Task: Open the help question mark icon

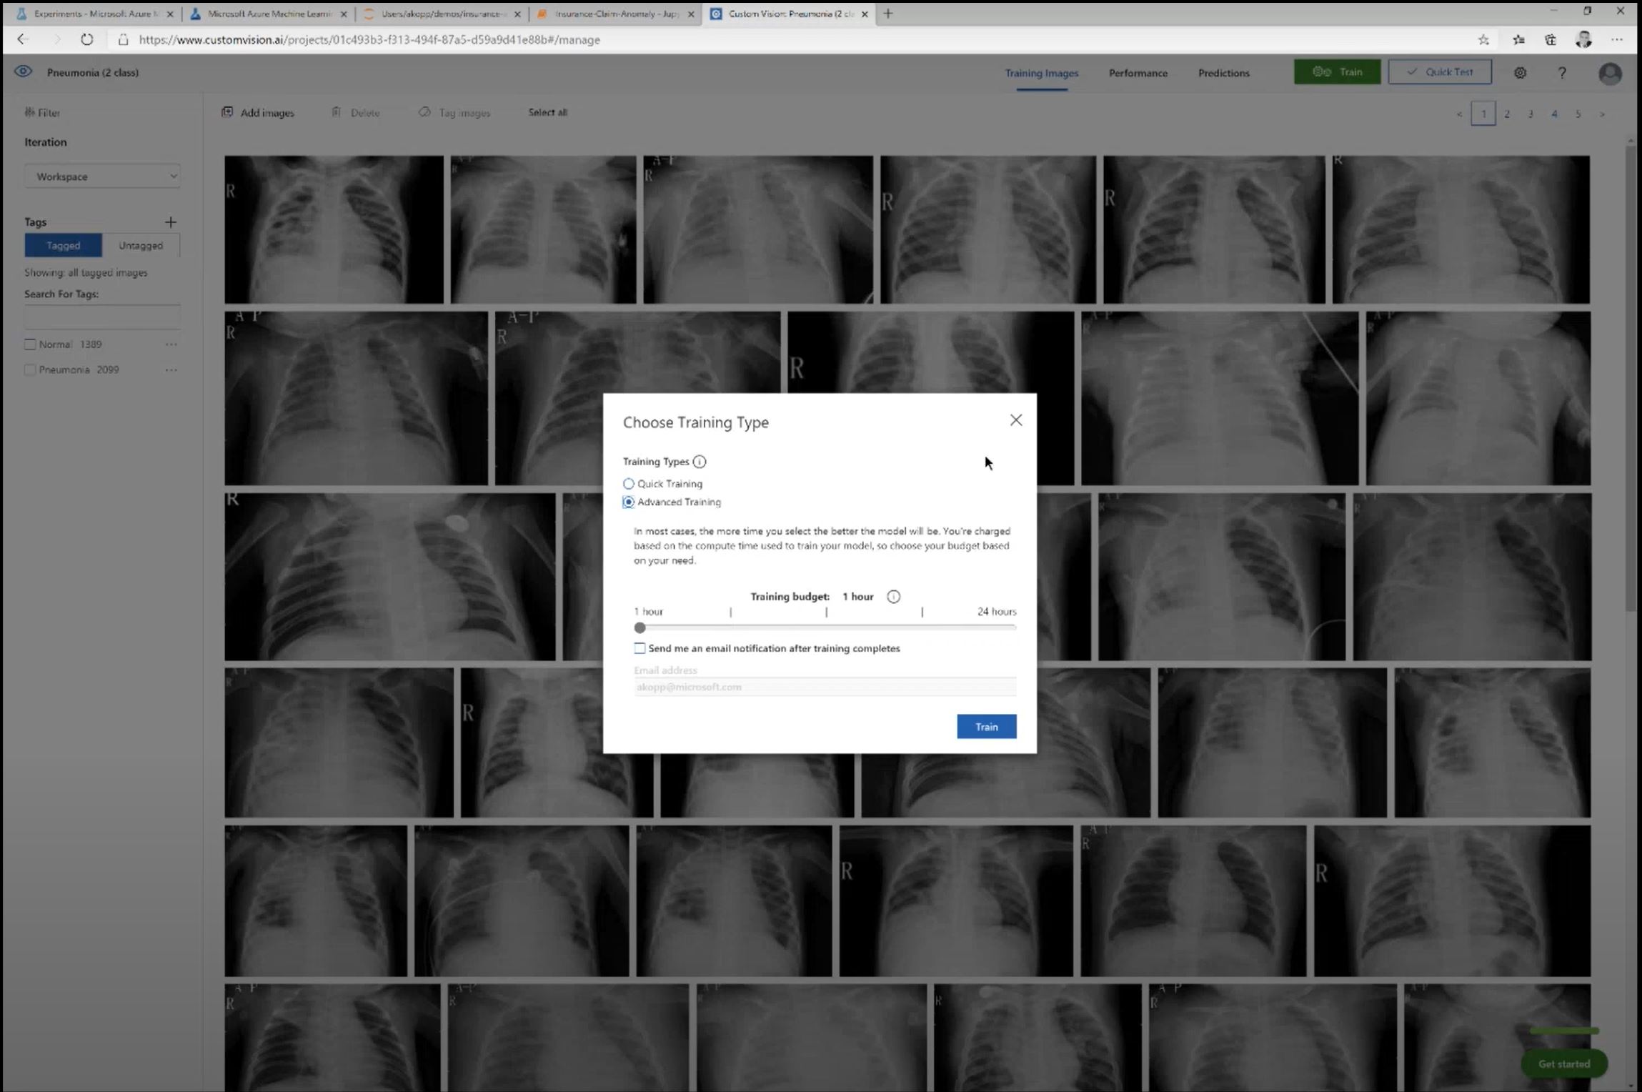Action: [x=1562, y=73]
